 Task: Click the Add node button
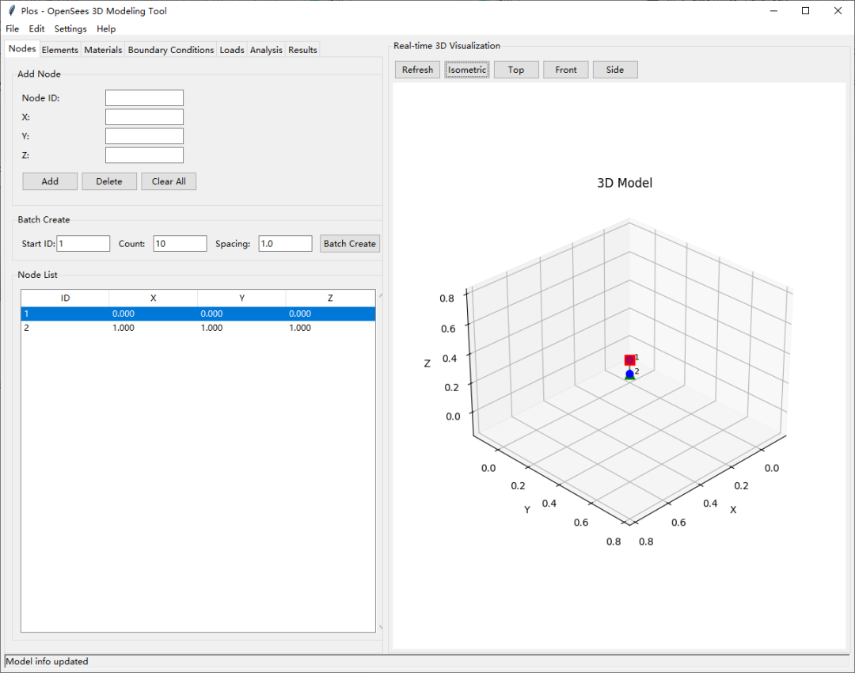[x=50, y=181]
